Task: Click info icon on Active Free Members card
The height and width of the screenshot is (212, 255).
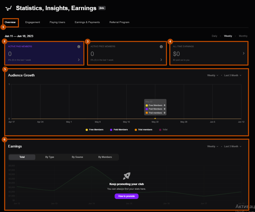Action: (161, 47)
